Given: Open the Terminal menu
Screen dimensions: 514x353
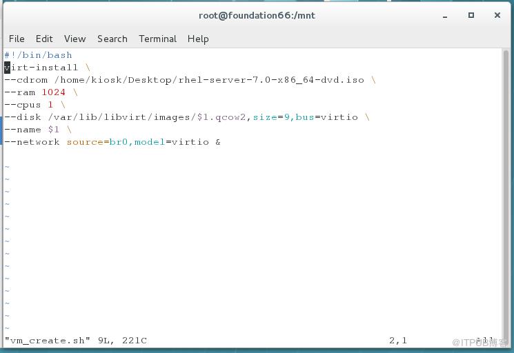Looking at the screenshot, I should pos(158,39).
